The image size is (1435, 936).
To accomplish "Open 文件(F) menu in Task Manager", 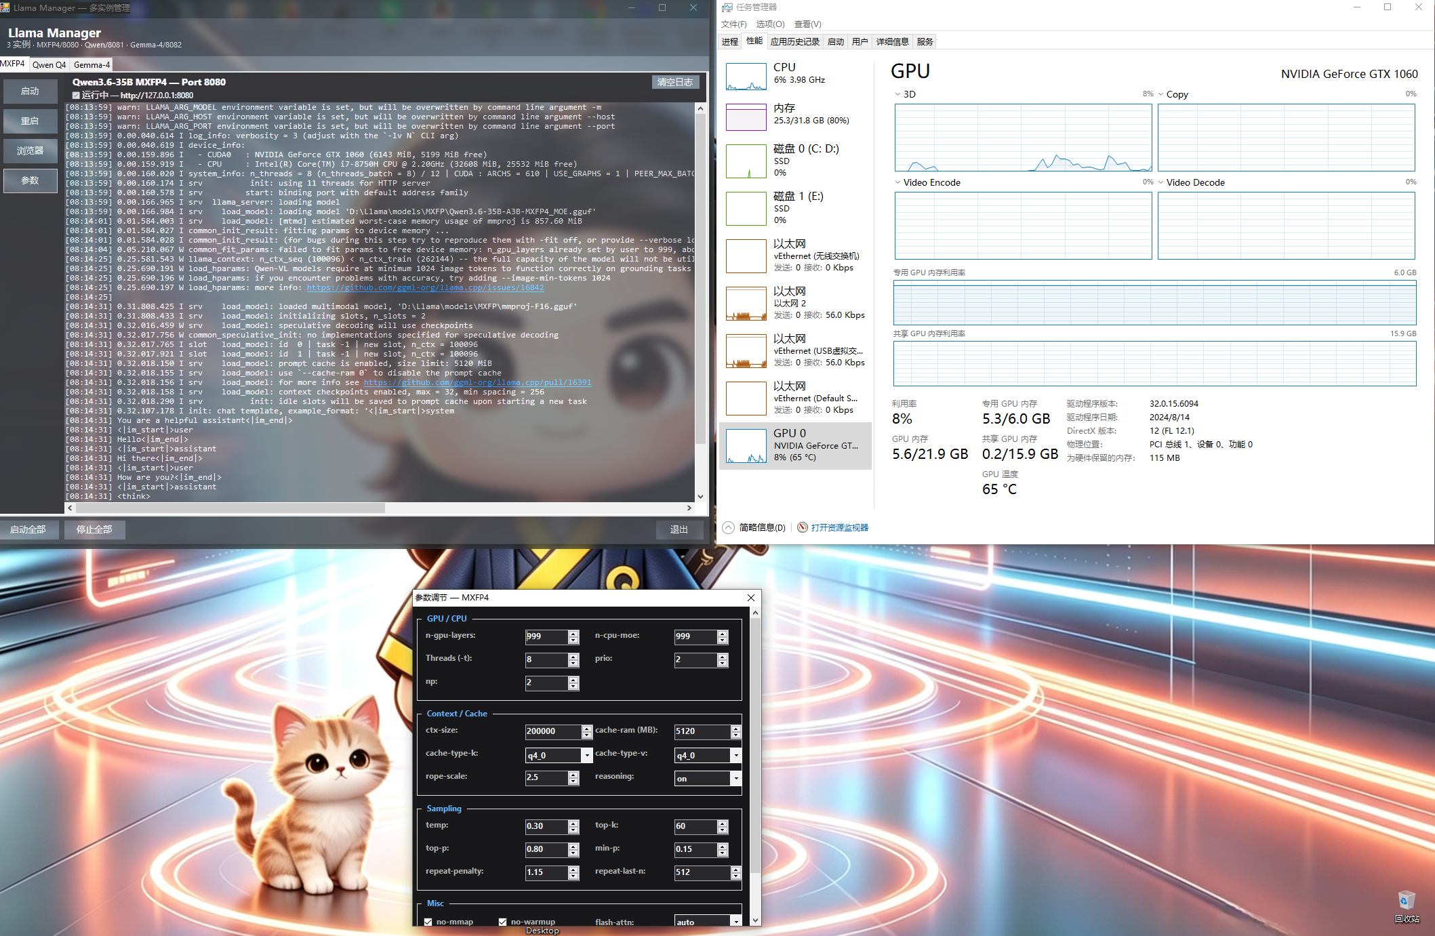I will 734,24.
